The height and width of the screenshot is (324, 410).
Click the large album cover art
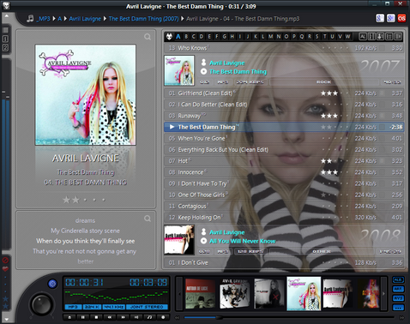[86, 95]
